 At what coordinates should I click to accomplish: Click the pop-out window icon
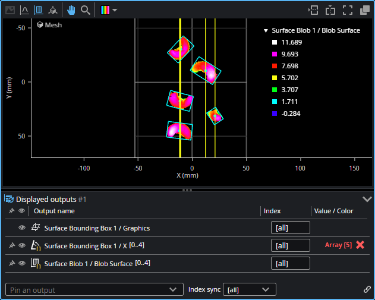(365, 10)
